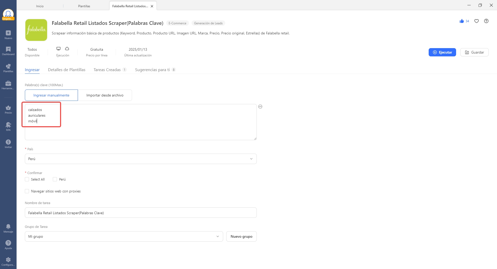
Task: Click the Invitar dollar icon
Action: (8, 142)
